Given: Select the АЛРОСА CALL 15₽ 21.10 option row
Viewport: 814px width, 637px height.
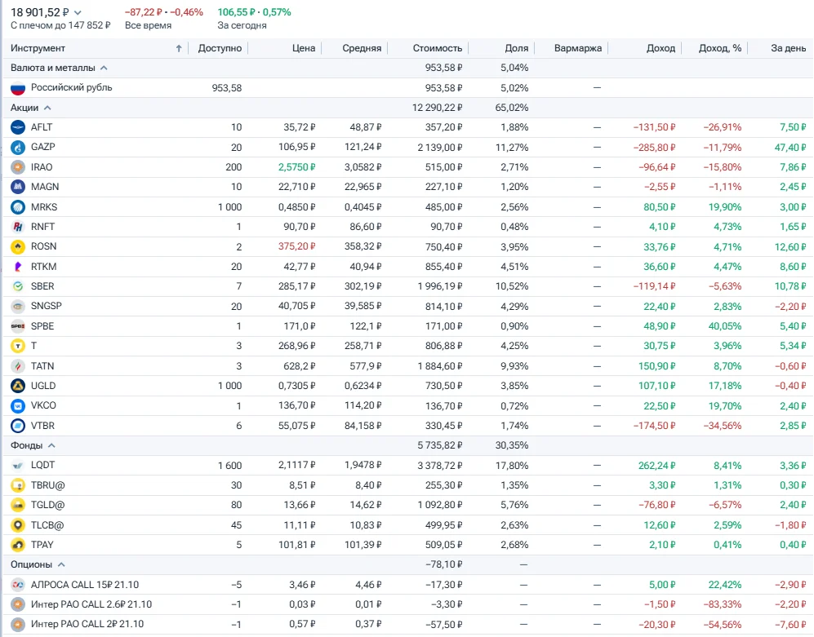Looking at the screenshot, I should point(408,585).
